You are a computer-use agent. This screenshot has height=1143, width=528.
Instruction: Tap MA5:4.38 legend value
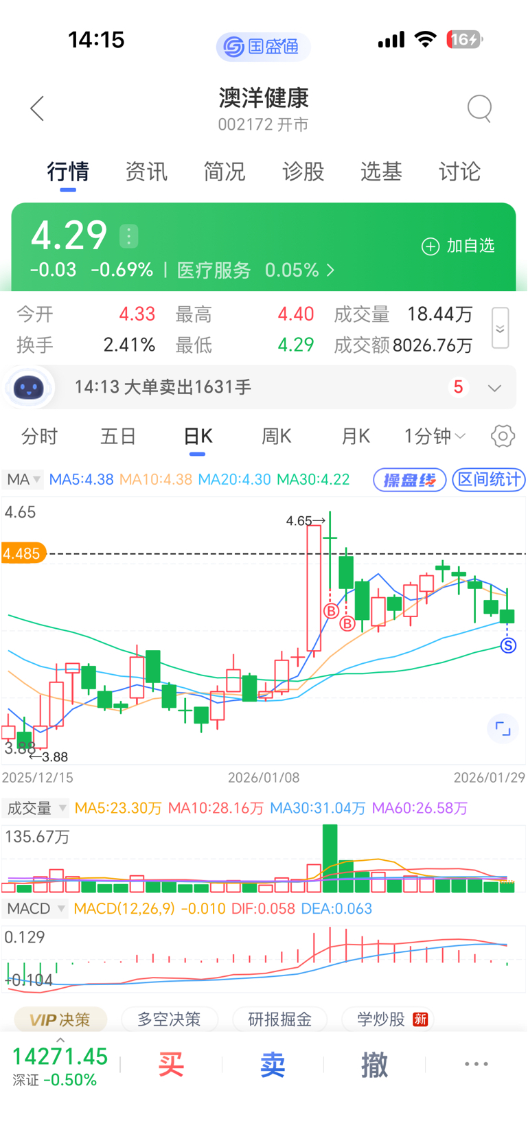tap(81, 479)
